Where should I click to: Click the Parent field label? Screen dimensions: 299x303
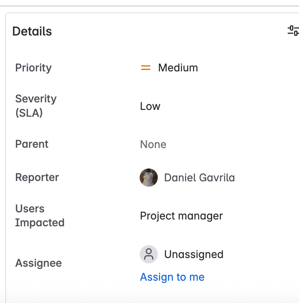(x=32, y=144)
